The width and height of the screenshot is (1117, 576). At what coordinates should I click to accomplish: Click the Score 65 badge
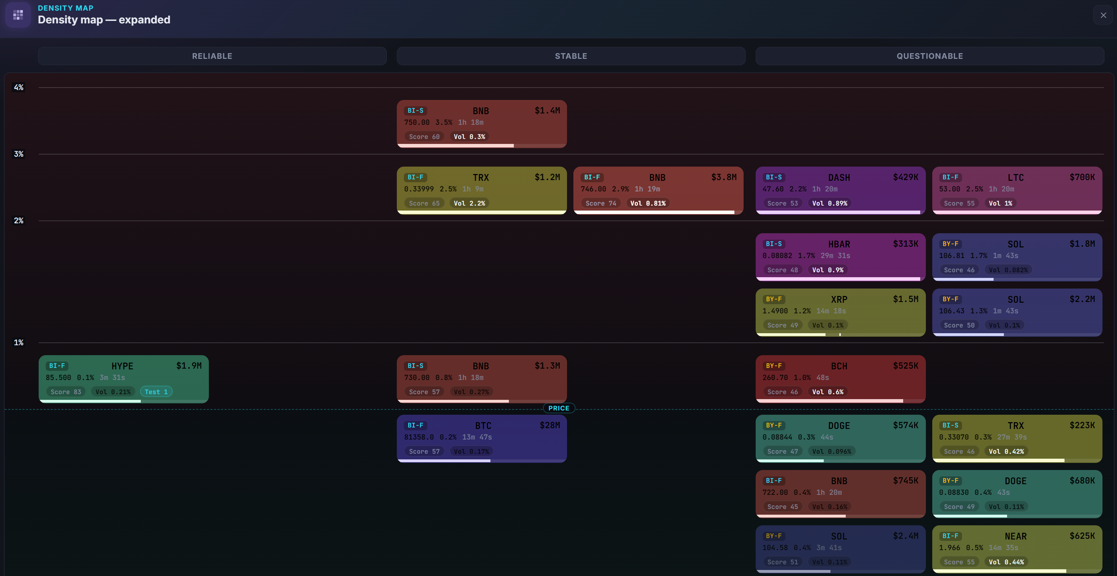pos(424,203)
